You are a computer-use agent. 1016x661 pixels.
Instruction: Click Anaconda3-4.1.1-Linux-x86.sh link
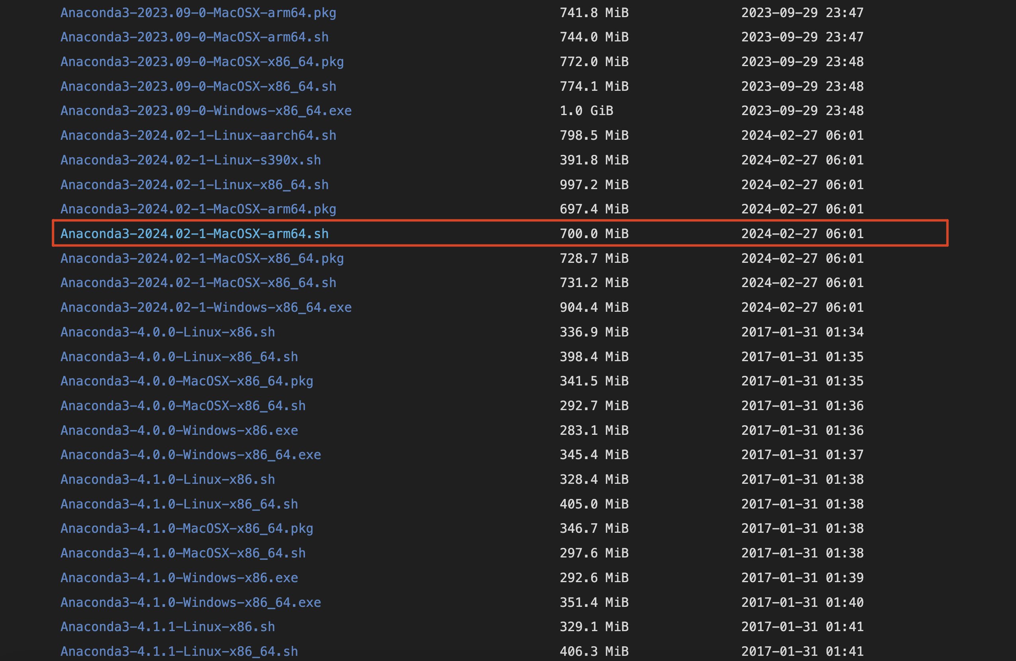(x=168, y=626)
